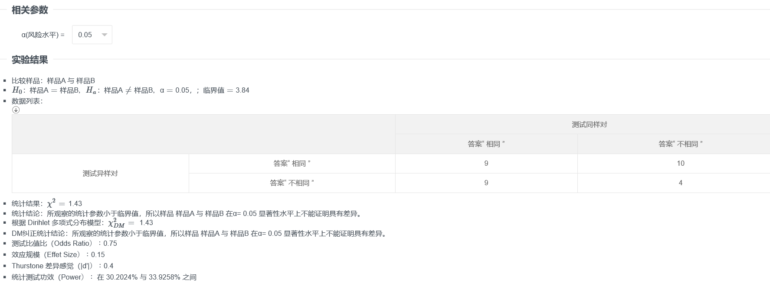The image size is (770, 283).
Task: Click the Thurstone 差异感觉 0.4 line
Action: click(62, 266)
